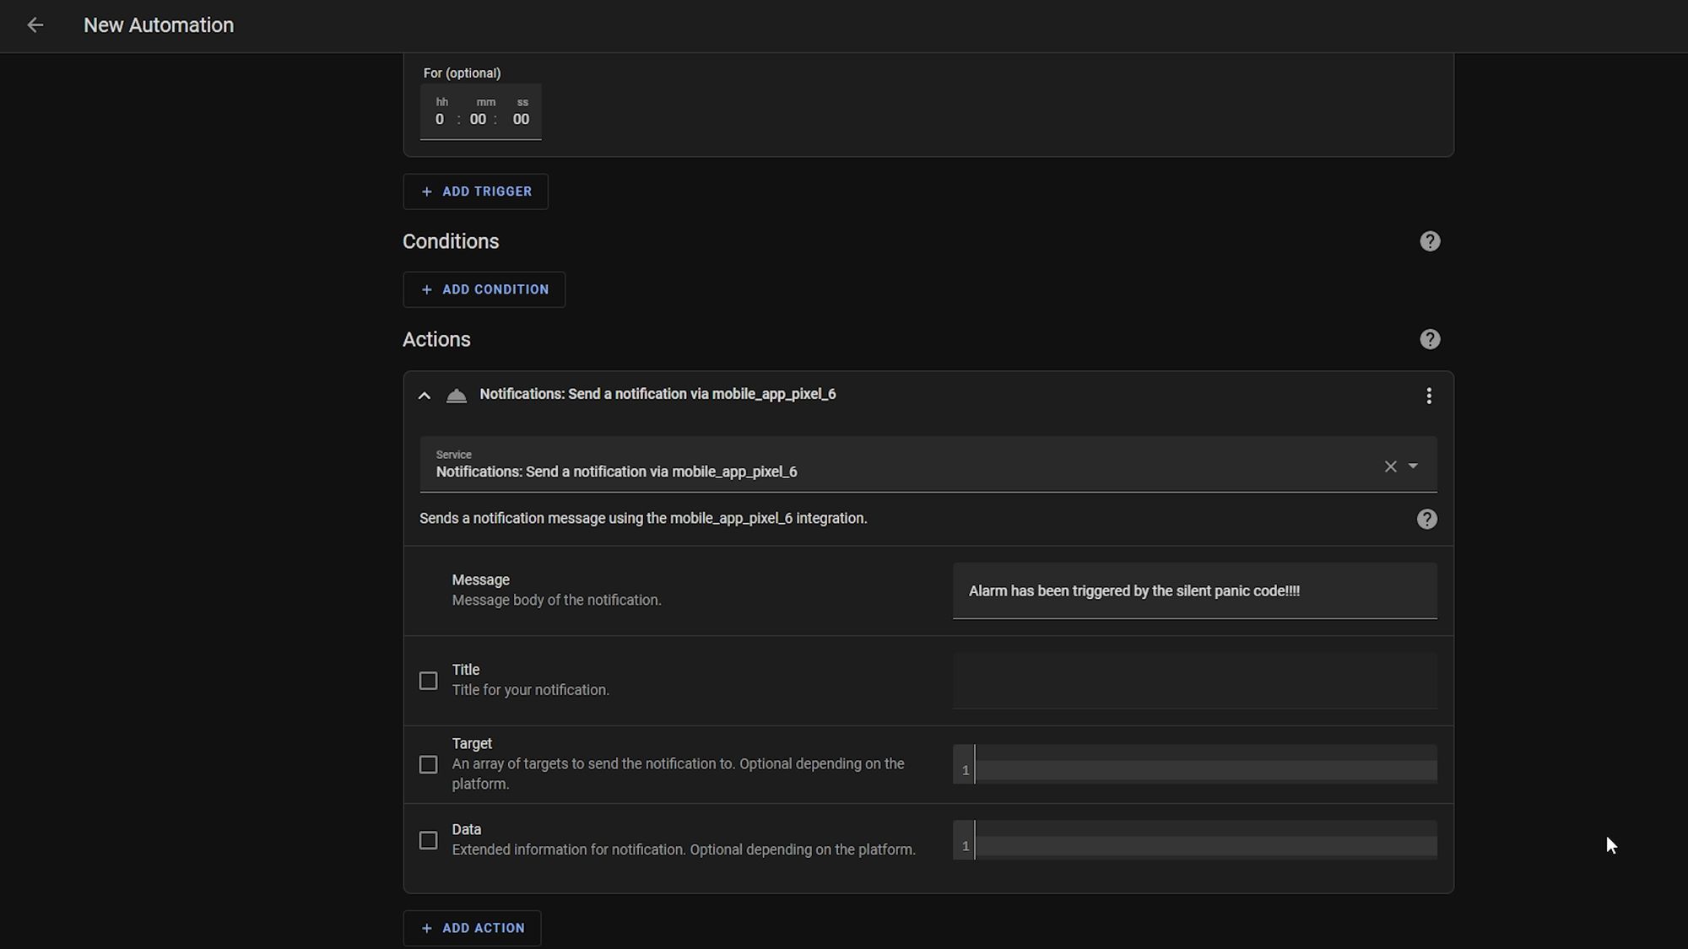1688x949 pixels.
Task: Open ADD CONDITION to add a condition
Action: (x=484, y=288)
